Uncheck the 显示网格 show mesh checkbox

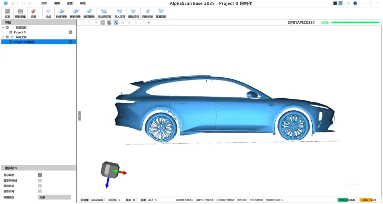point(40,175)
